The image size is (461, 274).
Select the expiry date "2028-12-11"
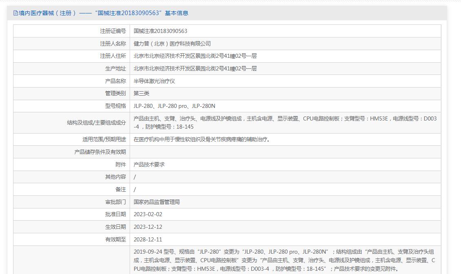[x=148, y=240]
